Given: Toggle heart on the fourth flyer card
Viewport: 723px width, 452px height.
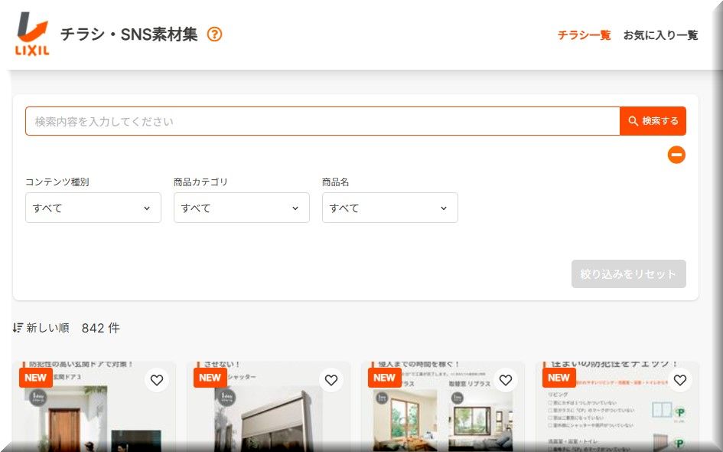Looking at the screenshot, I should point(680,380).
